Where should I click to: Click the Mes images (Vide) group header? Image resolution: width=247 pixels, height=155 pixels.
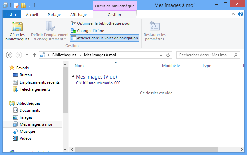click(97, 77)
